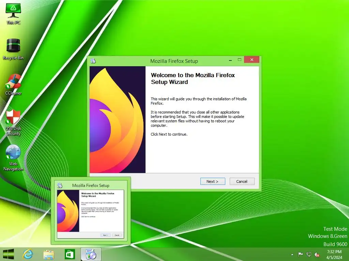Click the Firefox logo banner image
This screenshot has width=349, height=261.
(x=118, y=120)
